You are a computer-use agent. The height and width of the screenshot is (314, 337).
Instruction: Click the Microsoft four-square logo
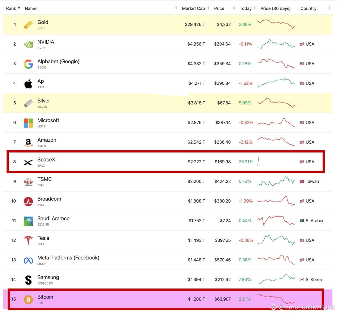coord(28,123)
